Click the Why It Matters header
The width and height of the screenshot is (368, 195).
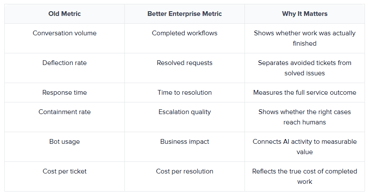coord(305,14)
